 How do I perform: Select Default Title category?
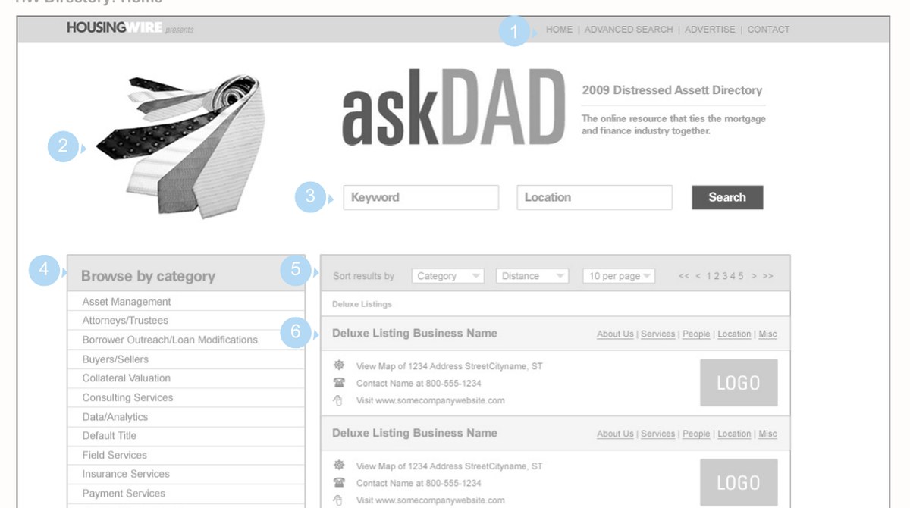[186, 436]
